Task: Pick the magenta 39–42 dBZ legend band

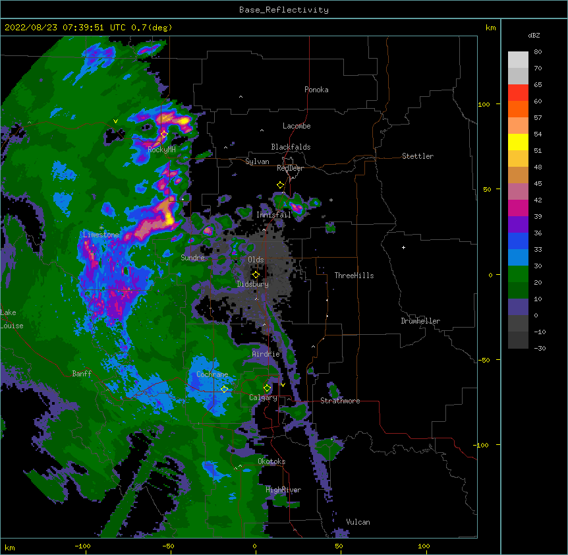Action: [518, 208]
